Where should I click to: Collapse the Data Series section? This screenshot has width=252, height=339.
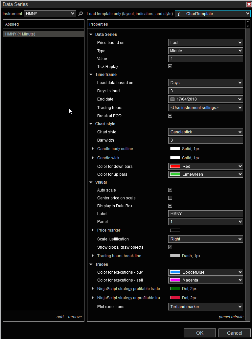(91, 34)
